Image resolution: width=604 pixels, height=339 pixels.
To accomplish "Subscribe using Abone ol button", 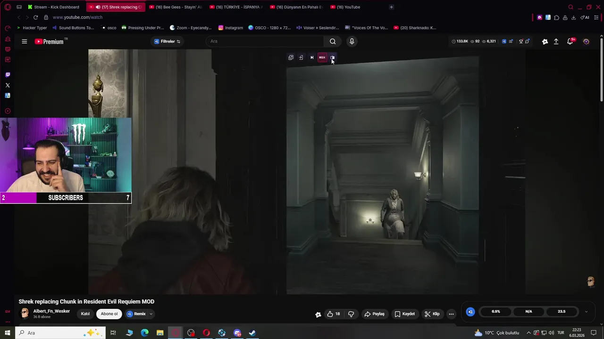I will pyautogui.click(x=109, y=314).
